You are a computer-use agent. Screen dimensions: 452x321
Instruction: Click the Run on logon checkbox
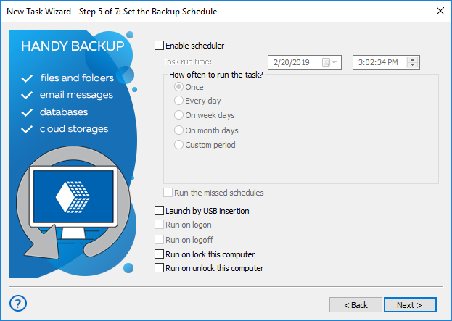coord(160,225)
